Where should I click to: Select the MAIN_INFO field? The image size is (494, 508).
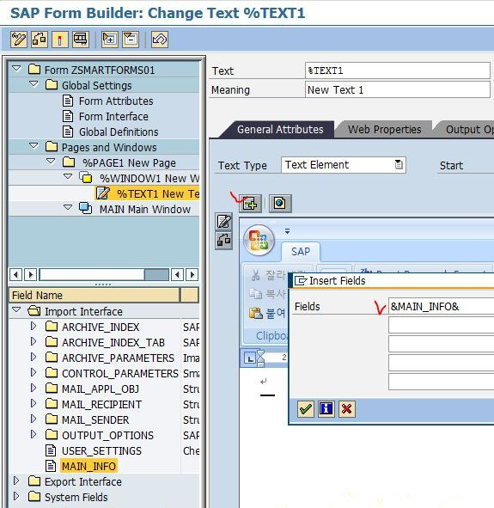88,466
